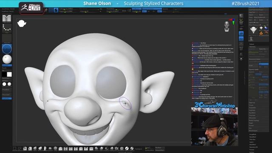Click the XYZ axis gizmo
The image size is (272, 153).
coord(232,21)
